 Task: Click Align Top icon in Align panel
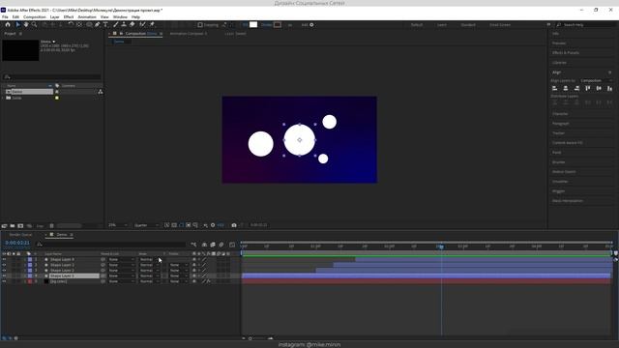coord(588,88)
